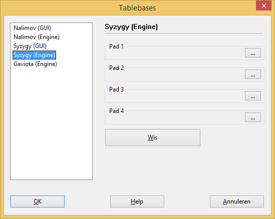Select Nalimov (Engine) in the list
Image resolution: width=275 pixels, height=219 pixels.
[37, 37]
